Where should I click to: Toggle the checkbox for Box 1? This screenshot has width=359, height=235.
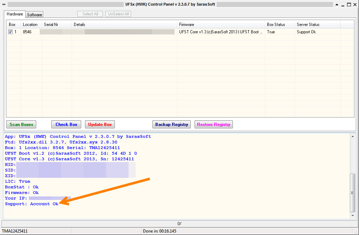click(10, 32)
